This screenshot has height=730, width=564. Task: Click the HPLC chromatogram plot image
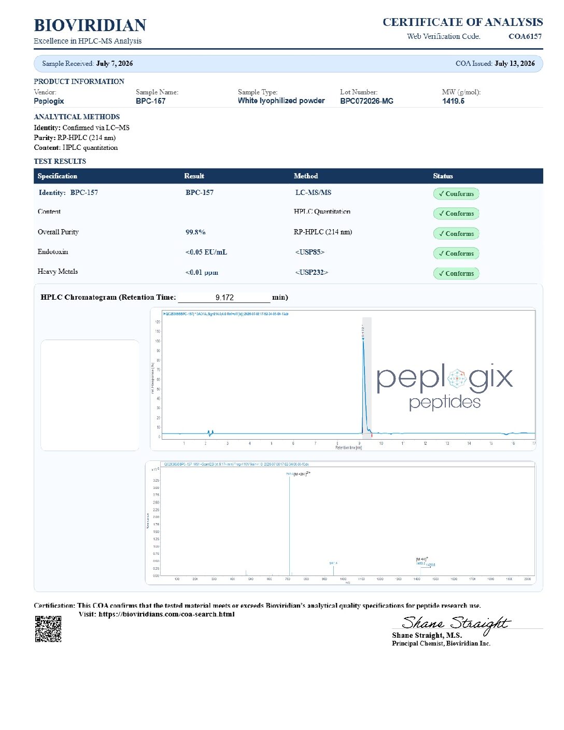pyautogui.click(x=343, y=379)
